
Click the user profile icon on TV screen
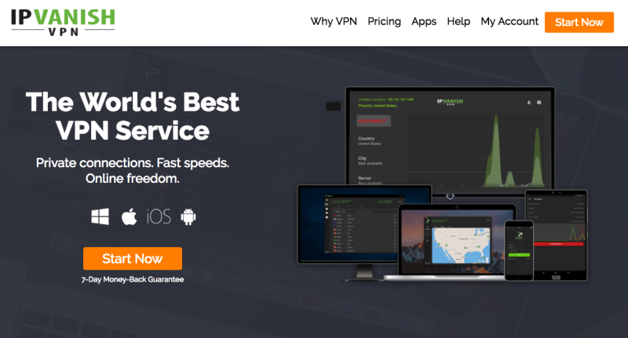528,103
